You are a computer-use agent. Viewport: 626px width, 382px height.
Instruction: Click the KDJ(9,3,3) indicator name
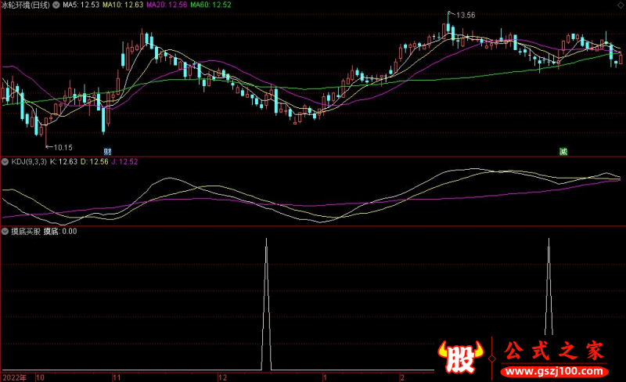29,162
